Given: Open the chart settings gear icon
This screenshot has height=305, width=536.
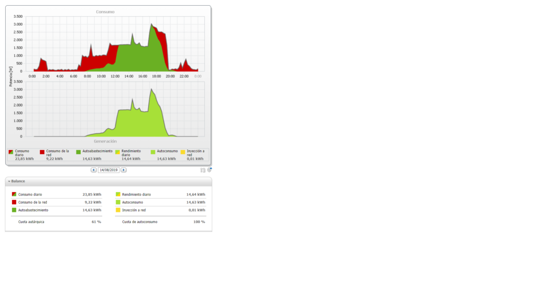Looking at the screenshot, I should tap(209, 170).
